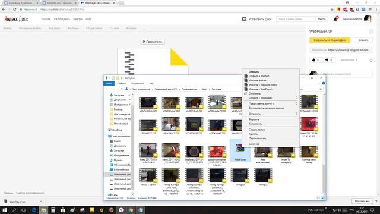Switch to Explorer 'Главная' ribbon tab
This screenshot has height=214, width=380.
pyautogui.click(x=121, y=83)
